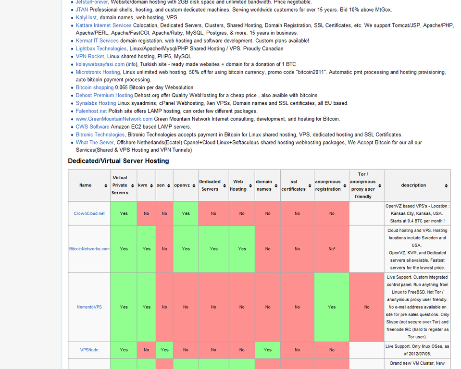
Task: Open Dehost Premium Hosting link
Action: coord(104,96)
